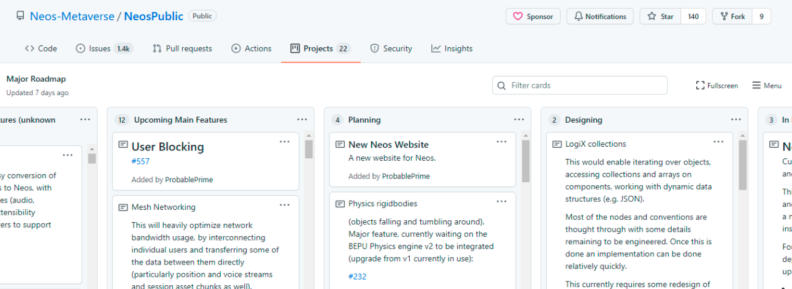Open issue link #557
This screenshot has height=289, width=792.
click(140, 161)
